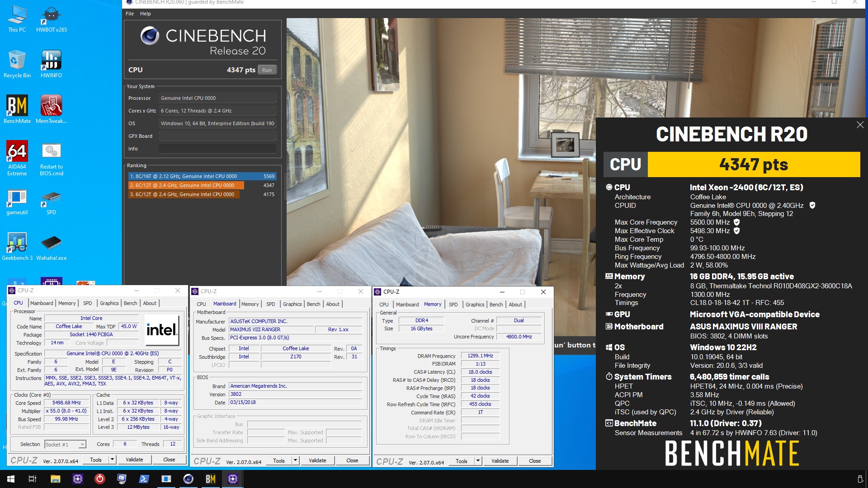Viewport: 868px width, 488px height.
Task: Launch BenchMate desktop shortcut
Action: click(x=17, y=109)
